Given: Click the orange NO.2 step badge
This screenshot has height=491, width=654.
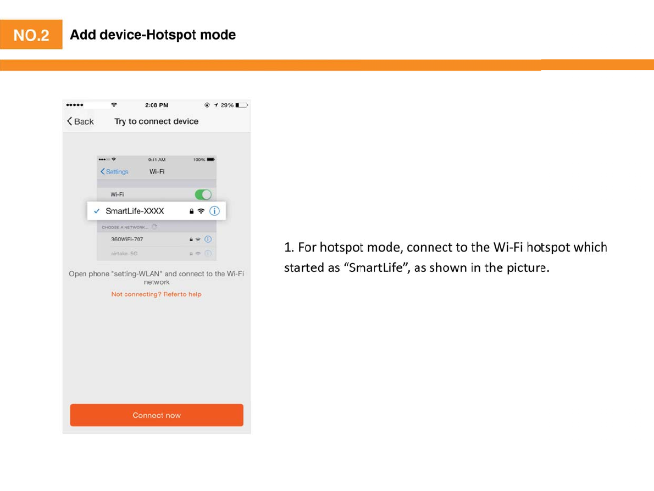Looking at the screenshot, I should click(x=31, y=35).
